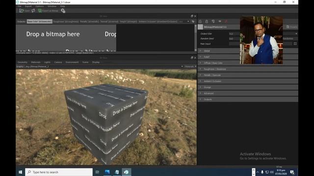This screenshot has height=176, width=314.
Task: Click Export as Bitmap toolbar button
Action: point(48,11)
